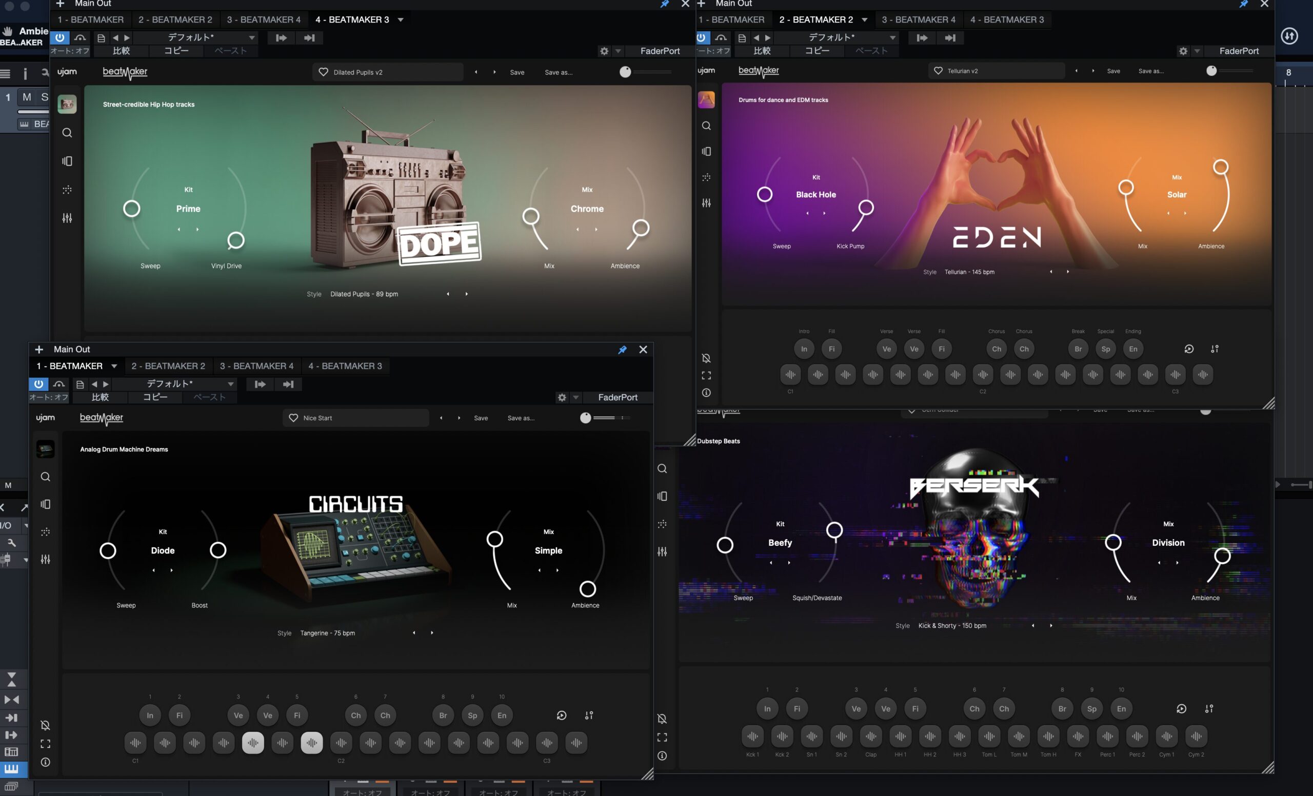Toggle the 比較 compare button in the DOPE window

(x=121, y=51)
